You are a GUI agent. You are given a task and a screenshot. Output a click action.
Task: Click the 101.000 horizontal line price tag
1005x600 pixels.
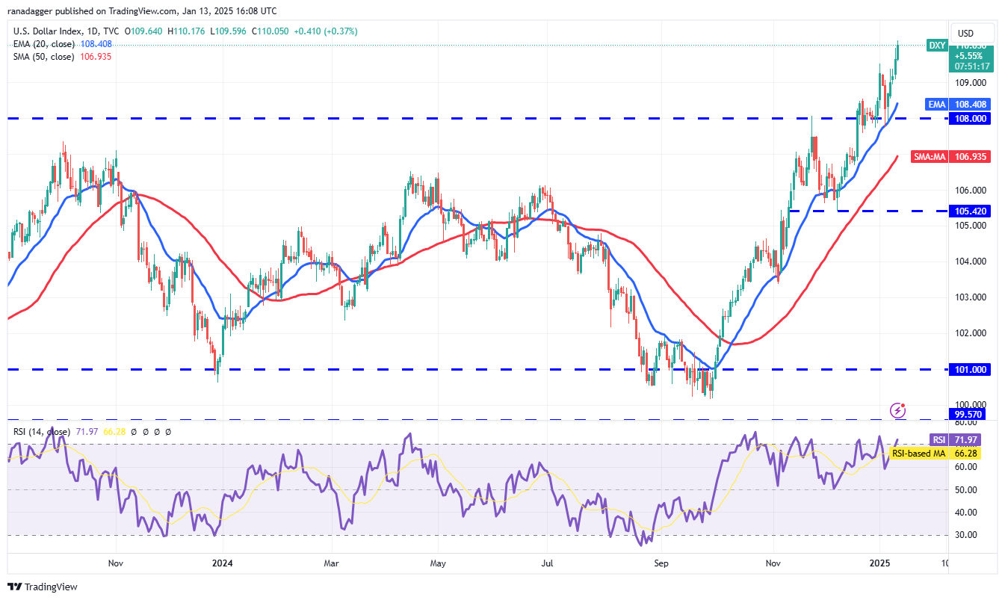[971, 369]
